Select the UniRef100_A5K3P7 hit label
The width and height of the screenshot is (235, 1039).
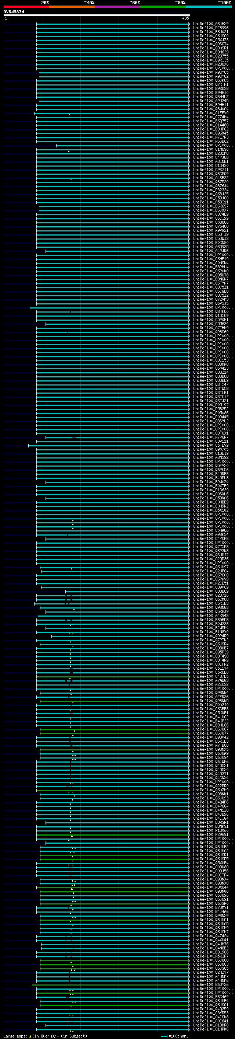tap(210, 956)
